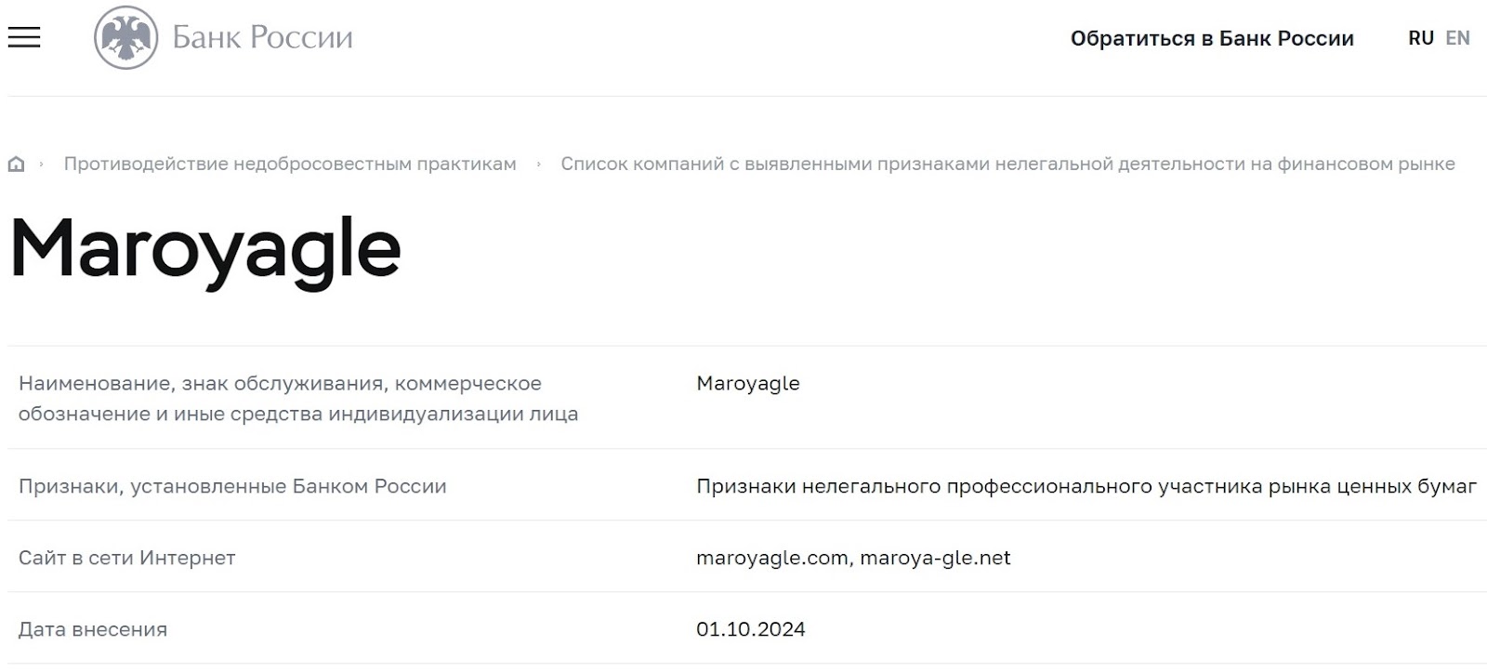Click the maroya-gle.net site address
The image size is (1487, 672).
935,558
